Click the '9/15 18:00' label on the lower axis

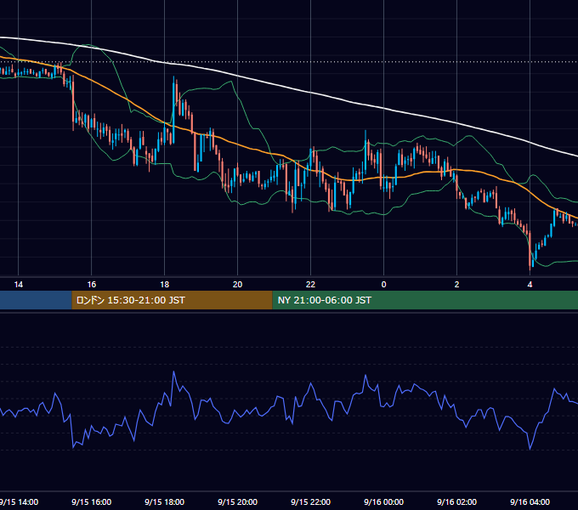(164, 501)
